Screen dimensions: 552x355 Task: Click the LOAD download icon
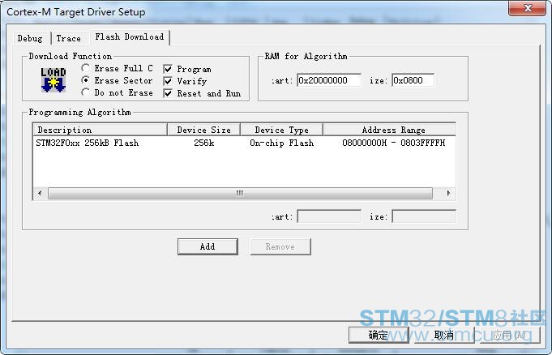tap(53, 80)
